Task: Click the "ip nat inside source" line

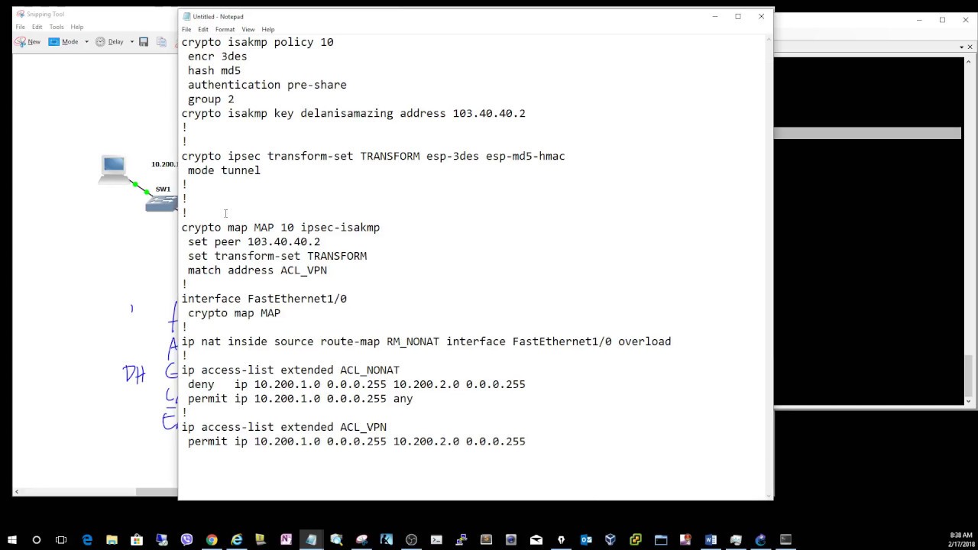Action: click(x=426, y=341)
